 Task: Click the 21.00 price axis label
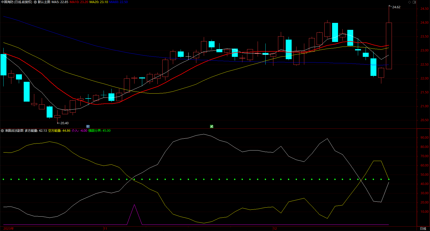click(x=425, y=106)
